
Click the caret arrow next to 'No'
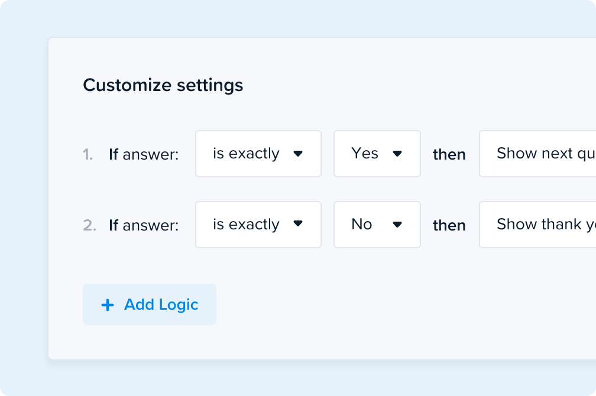[397, 225]
